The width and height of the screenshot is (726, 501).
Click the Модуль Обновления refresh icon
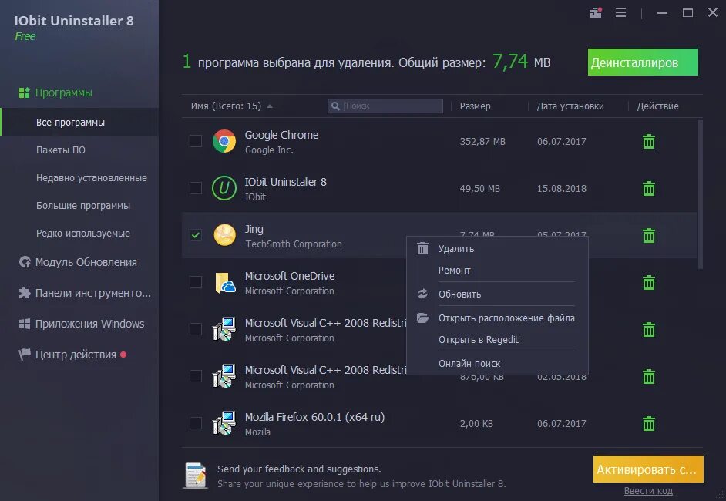(25, 262)
